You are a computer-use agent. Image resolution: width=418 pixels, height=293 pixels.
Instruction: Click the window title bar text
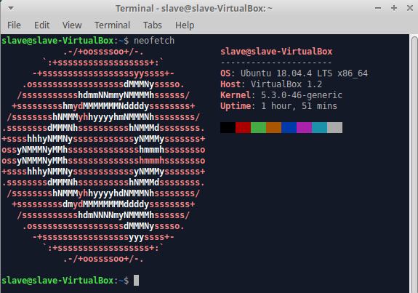[x=194, y=9]
